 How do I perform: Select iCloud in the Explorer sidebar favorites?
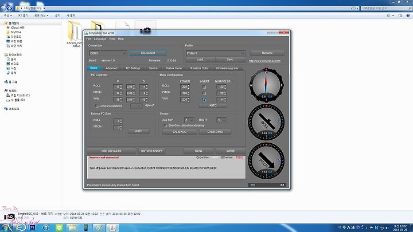17,27
